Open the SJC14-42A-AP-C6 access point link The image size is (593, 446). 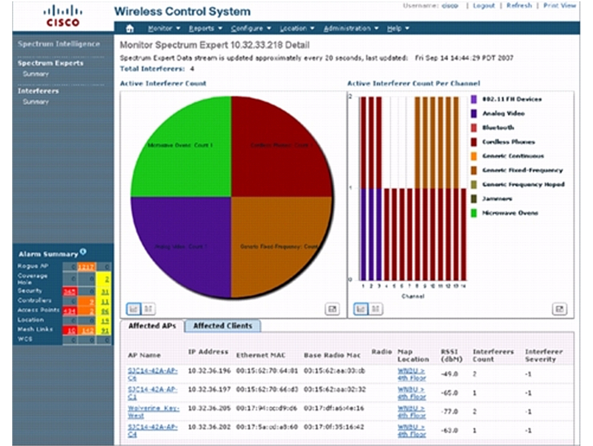coord(152,374)
